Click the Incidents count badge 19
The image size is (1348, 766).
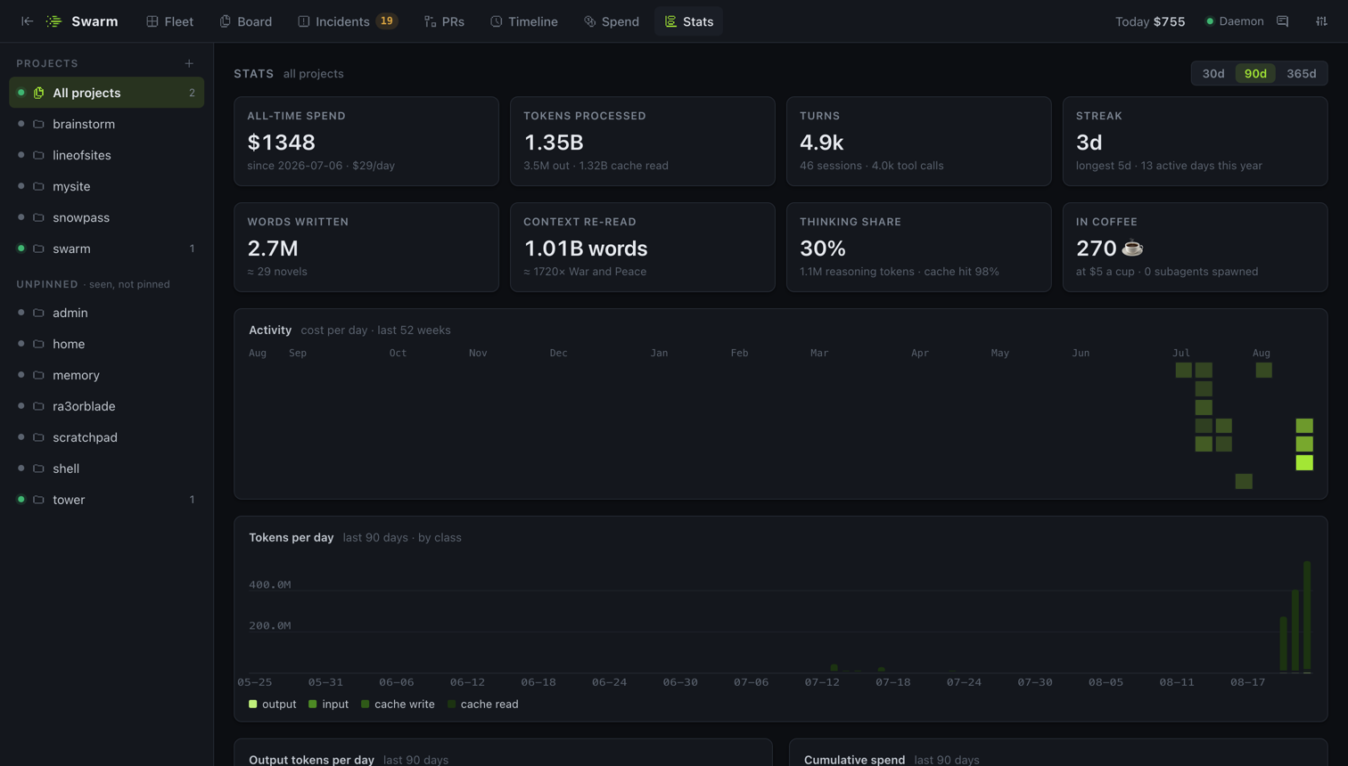tap(387, 21)
